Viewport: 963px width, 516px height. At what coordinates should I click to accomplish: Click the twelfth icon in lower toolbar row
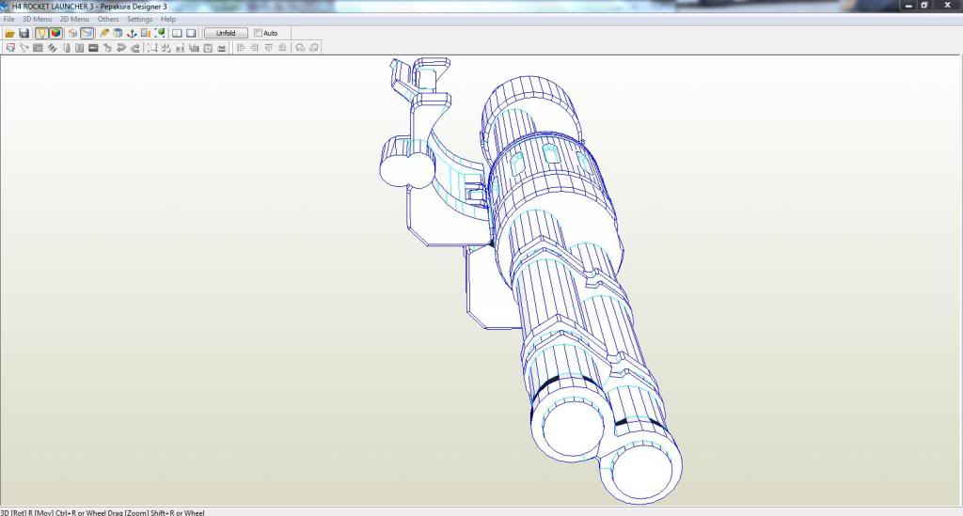point(166,48)
